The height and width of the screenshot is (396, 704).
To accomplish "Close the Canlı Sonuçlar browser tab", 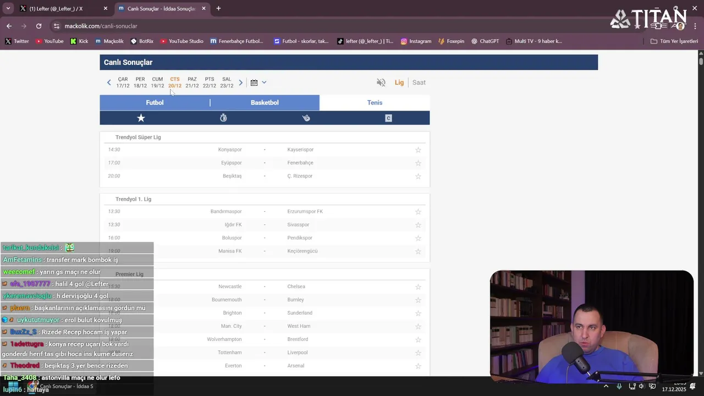I will [204, 8].
